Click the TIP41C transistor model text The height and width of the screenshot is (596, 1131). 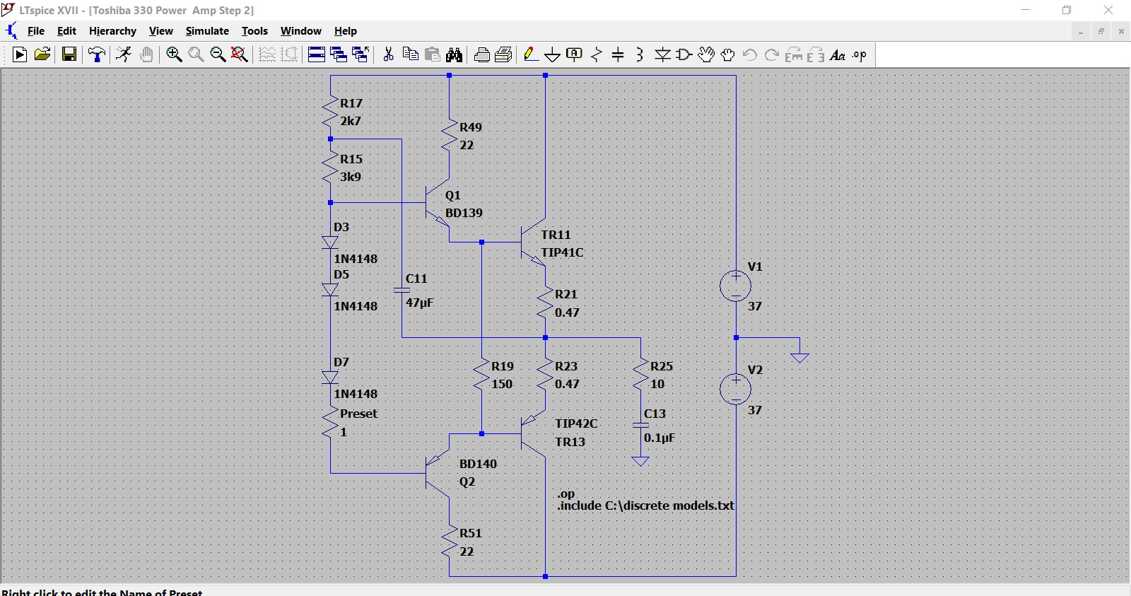click(x=563, y=252)
